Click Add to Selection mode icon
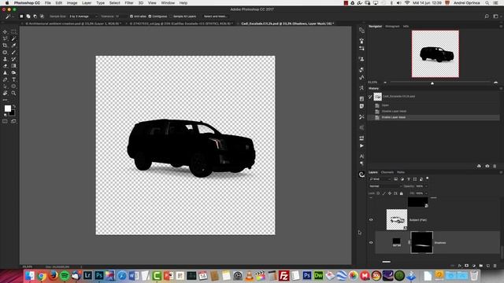 (28, 16)
